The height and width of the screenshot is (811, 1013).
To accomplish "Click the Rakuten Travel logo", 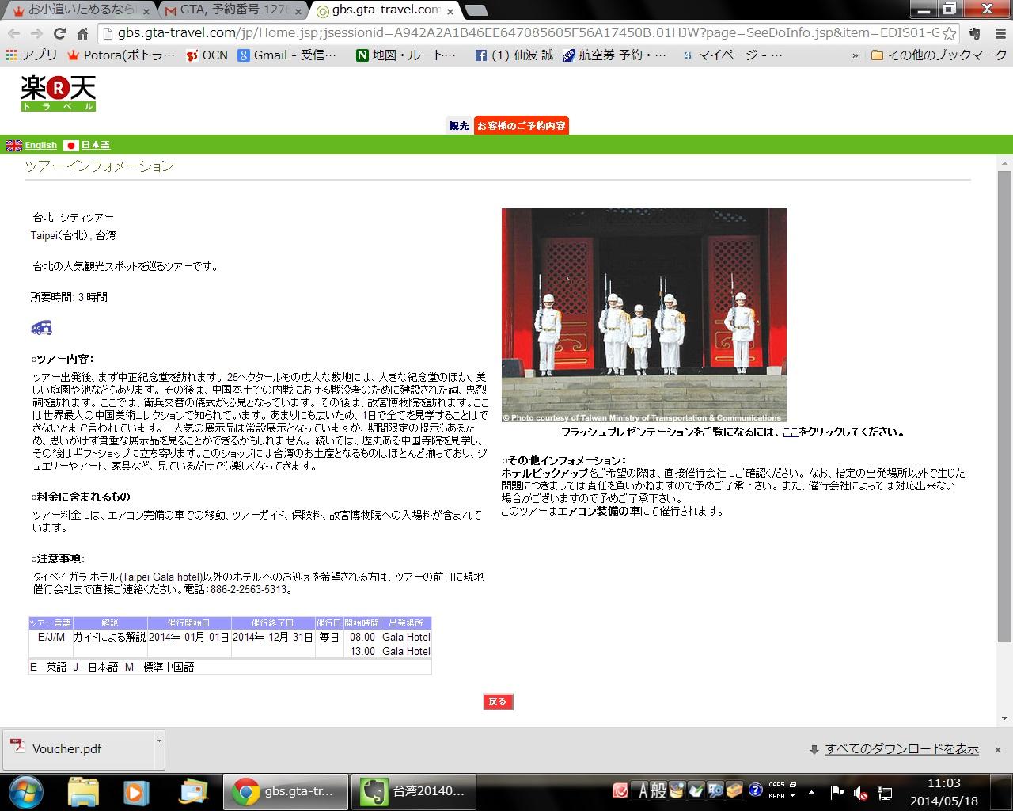I will (x=58, y=93).
